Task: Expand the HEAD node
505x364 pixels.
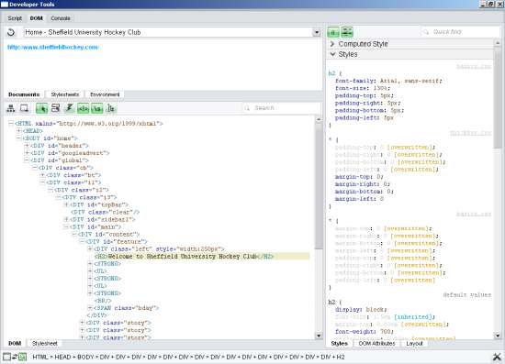Action: coord(18,130)
